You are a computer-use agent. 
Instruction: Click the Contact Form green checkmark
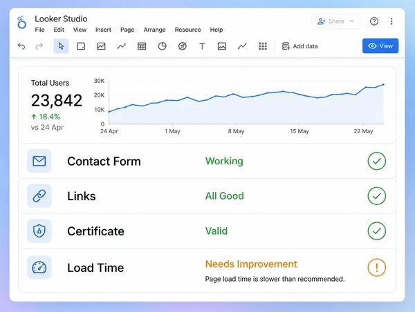coord(377,161)
